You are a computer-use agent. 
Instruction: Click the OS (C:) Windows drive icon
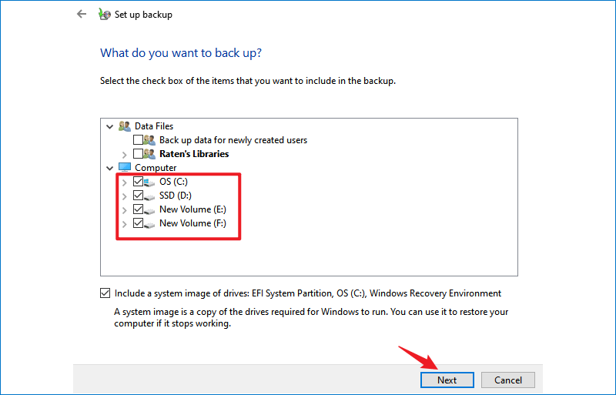coord(149,182)
